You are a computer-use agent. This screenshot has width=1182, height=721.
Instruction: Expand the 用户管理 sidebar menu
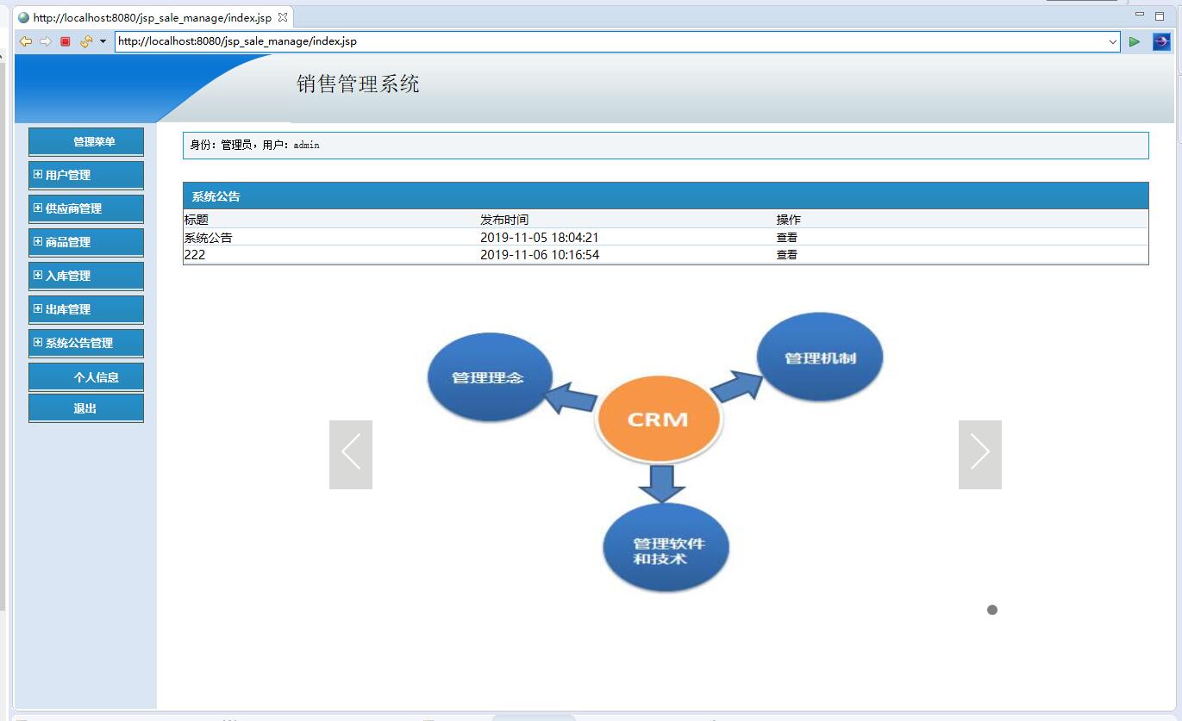[x=85, y=175]
